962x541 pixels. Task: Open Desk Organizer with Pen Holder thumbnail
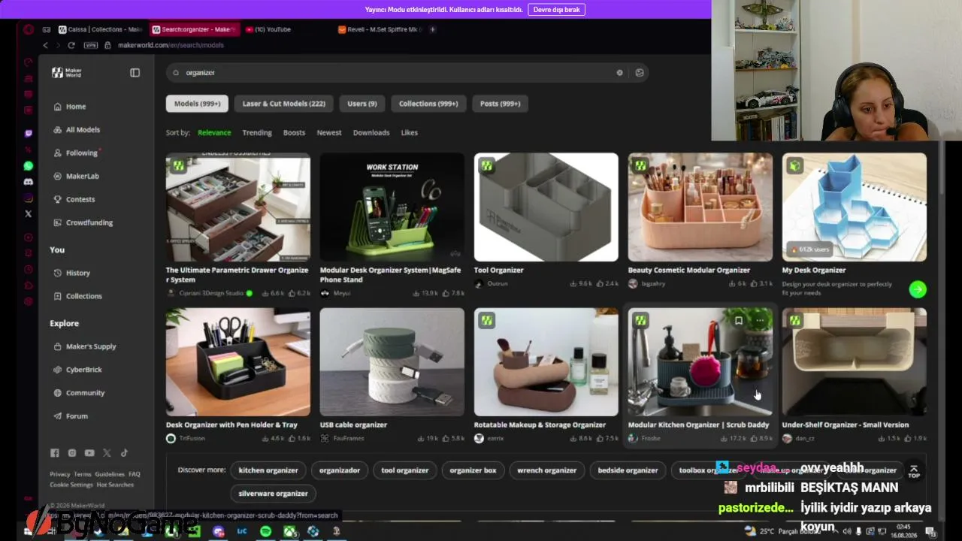[x=238, y=362]
